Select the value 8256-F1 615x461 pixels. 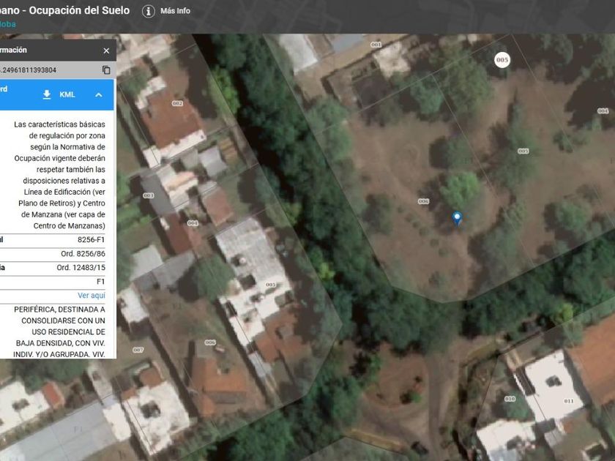(91, 240)
